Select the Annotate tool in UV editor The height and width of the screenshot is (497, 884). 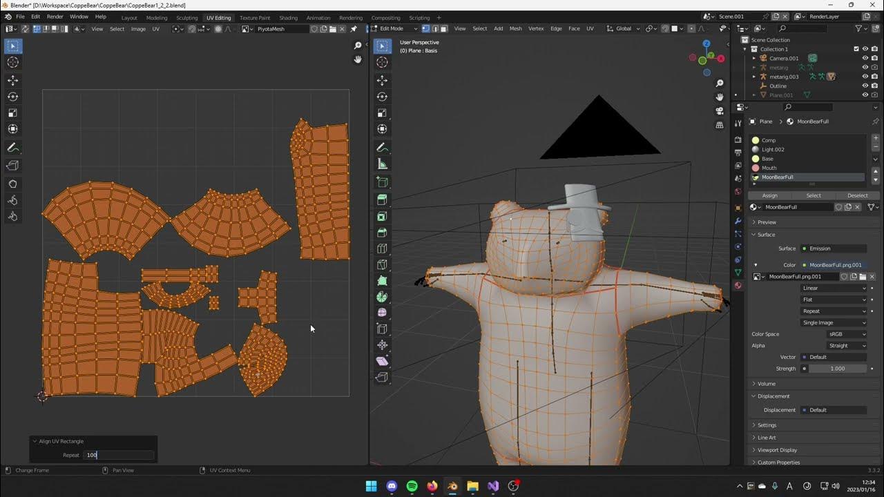[x=13, y=148]
